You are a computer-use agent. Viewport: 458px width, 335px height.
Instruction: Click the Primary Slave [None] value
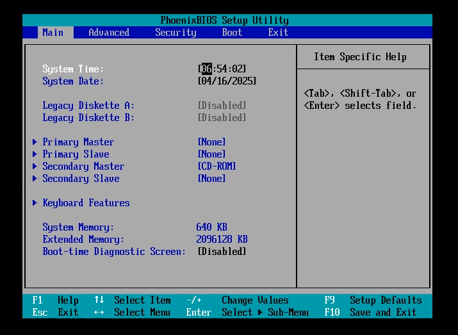(212, 154)
